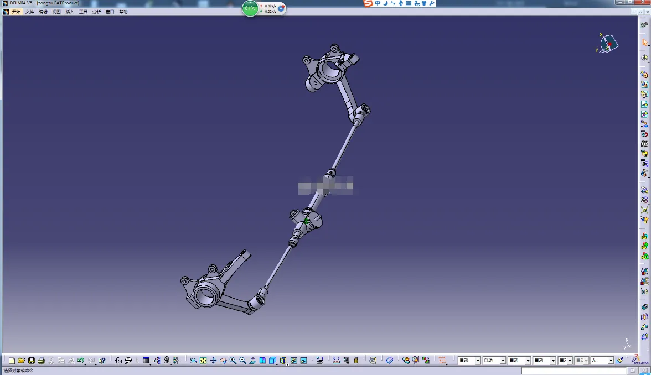The image size is (651, 375).
Task: Open the fourth 自动 dropdown
Action: pyautogui.click(x=552, y=361)
